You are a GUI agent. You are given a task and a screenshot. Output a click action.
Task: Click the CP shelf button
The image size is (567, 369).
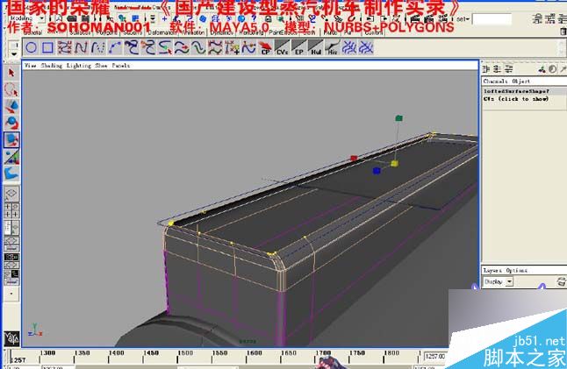[265, 48]
